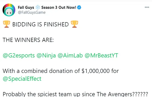Click the spiciest team up sentence
This screenshot has height=97, width=152.
pos(75,94)
